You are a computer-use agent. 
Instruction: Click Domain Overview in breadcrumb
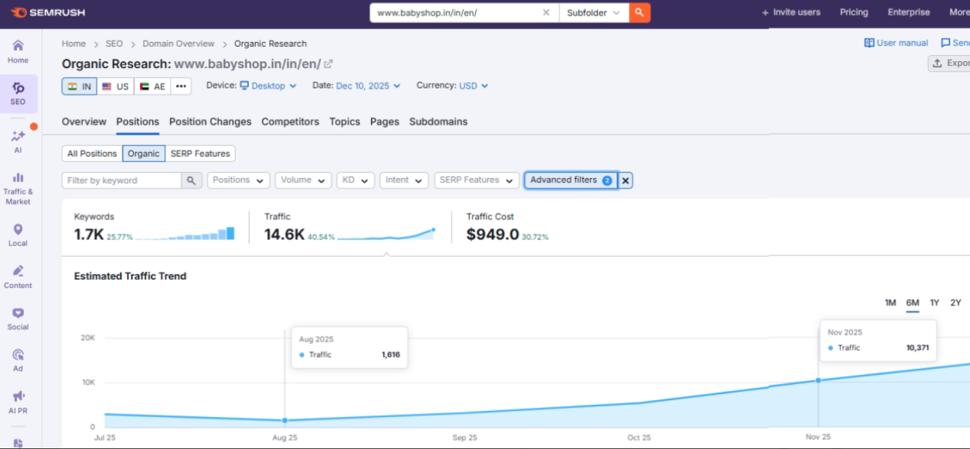coord(178,43)
